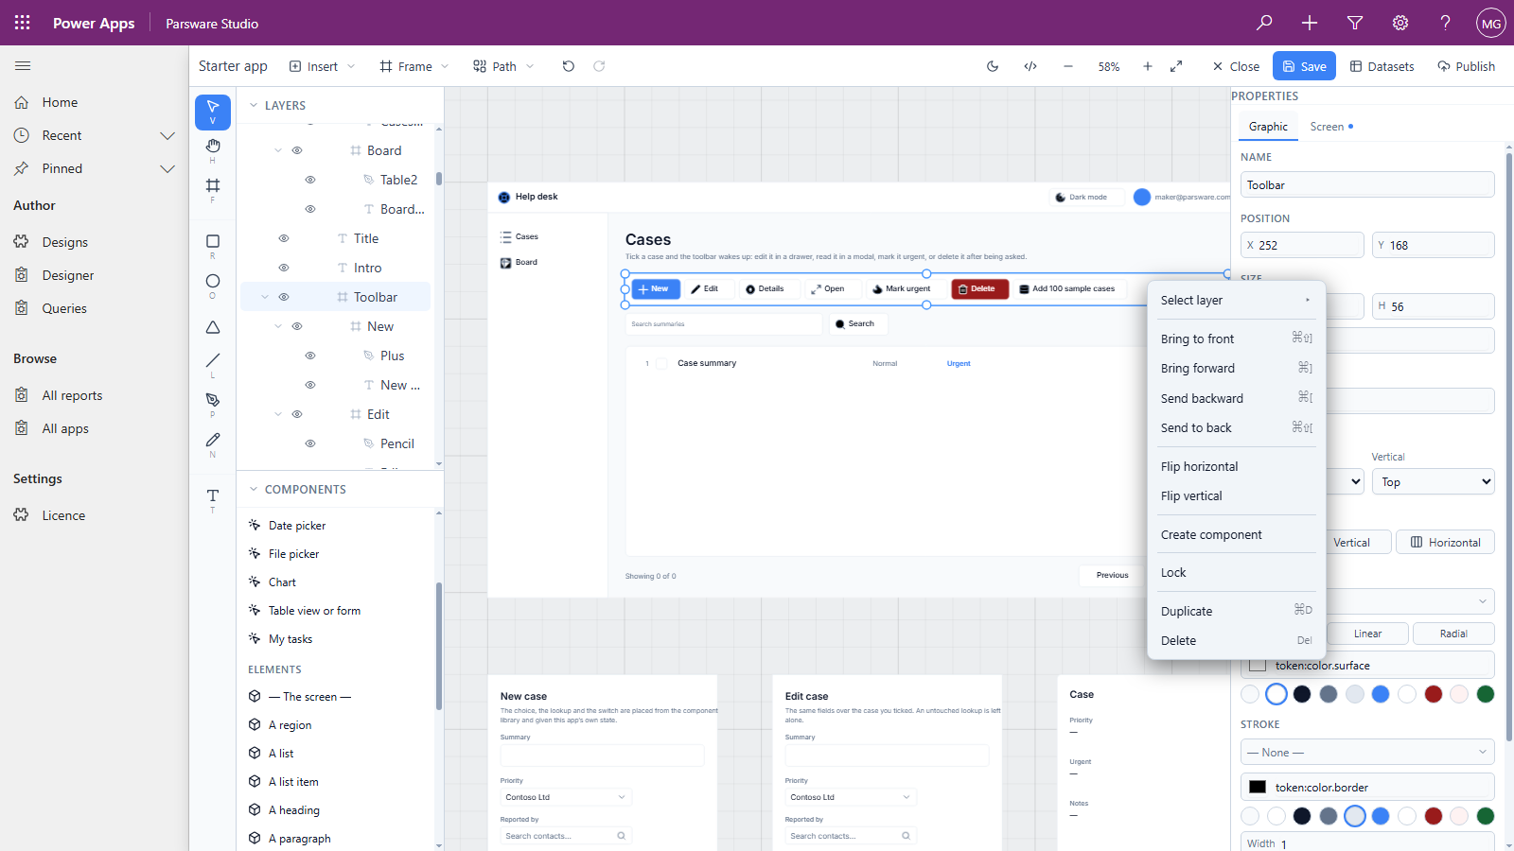1514x851 pixels.
Task: Toggle visibility of Table2 layer
Action: pos(310,180)
